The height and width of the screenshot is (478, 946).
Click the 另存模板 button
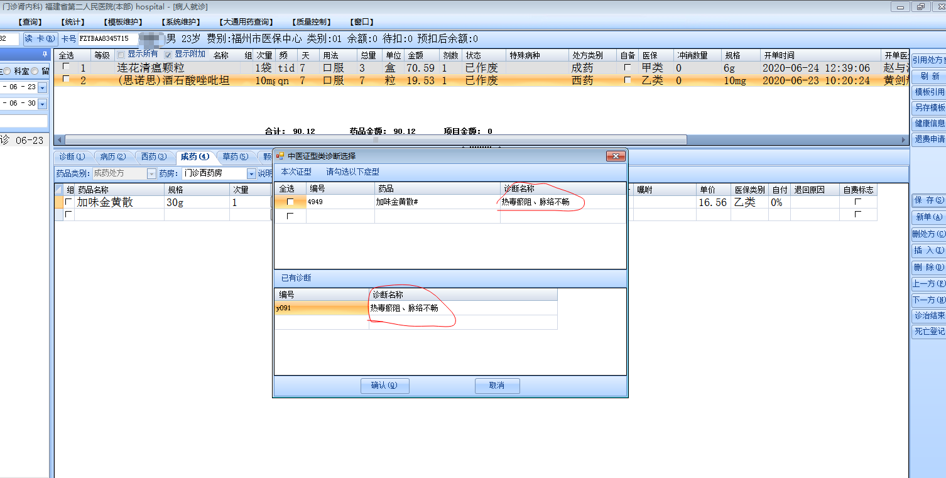point(930,107)
